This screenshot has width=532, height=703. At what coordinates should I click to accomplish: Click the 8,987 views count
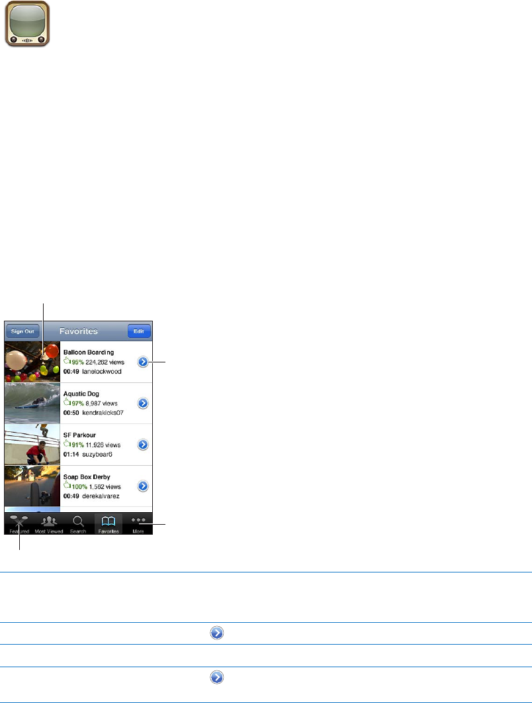[x=102, y=404]
